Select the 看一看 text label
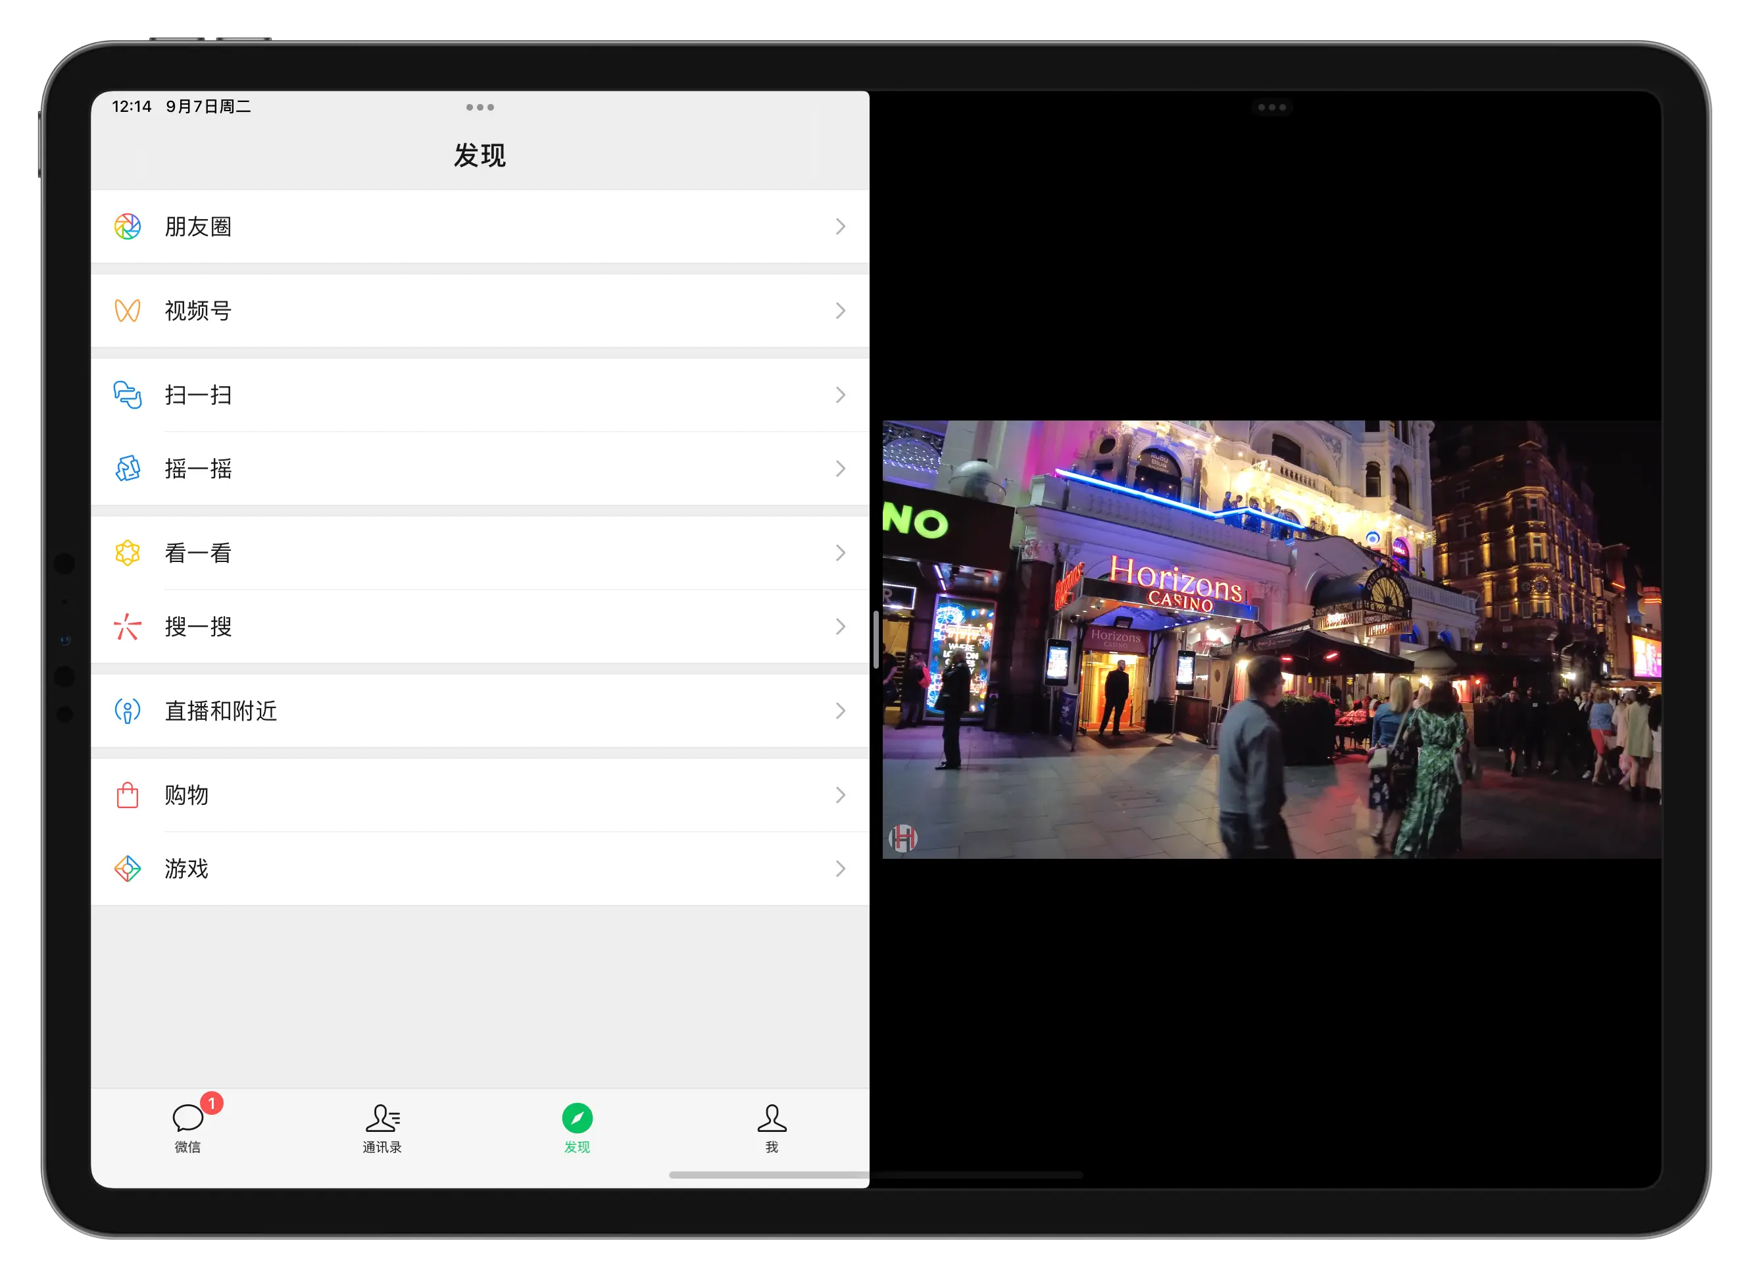The height and width of the screenshot is (1280, 1753). (x=198, y=553)
